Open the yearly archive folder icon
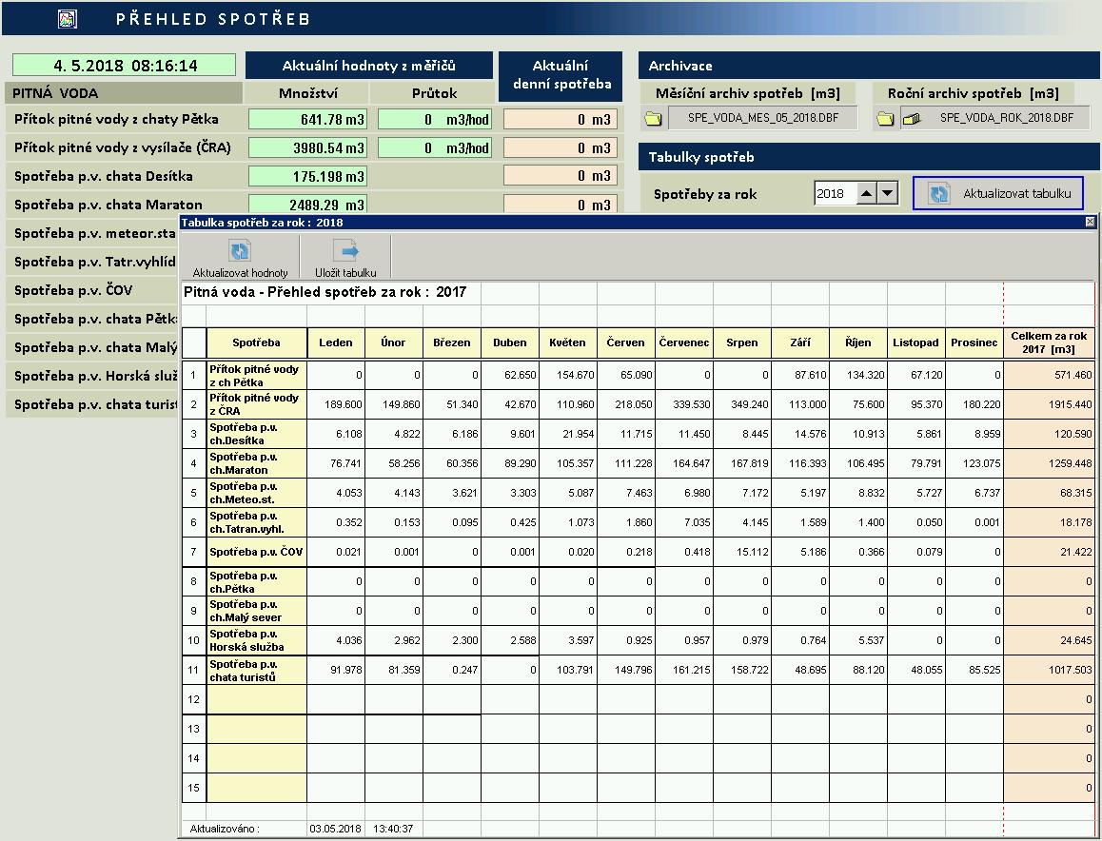 coord(885,119)
